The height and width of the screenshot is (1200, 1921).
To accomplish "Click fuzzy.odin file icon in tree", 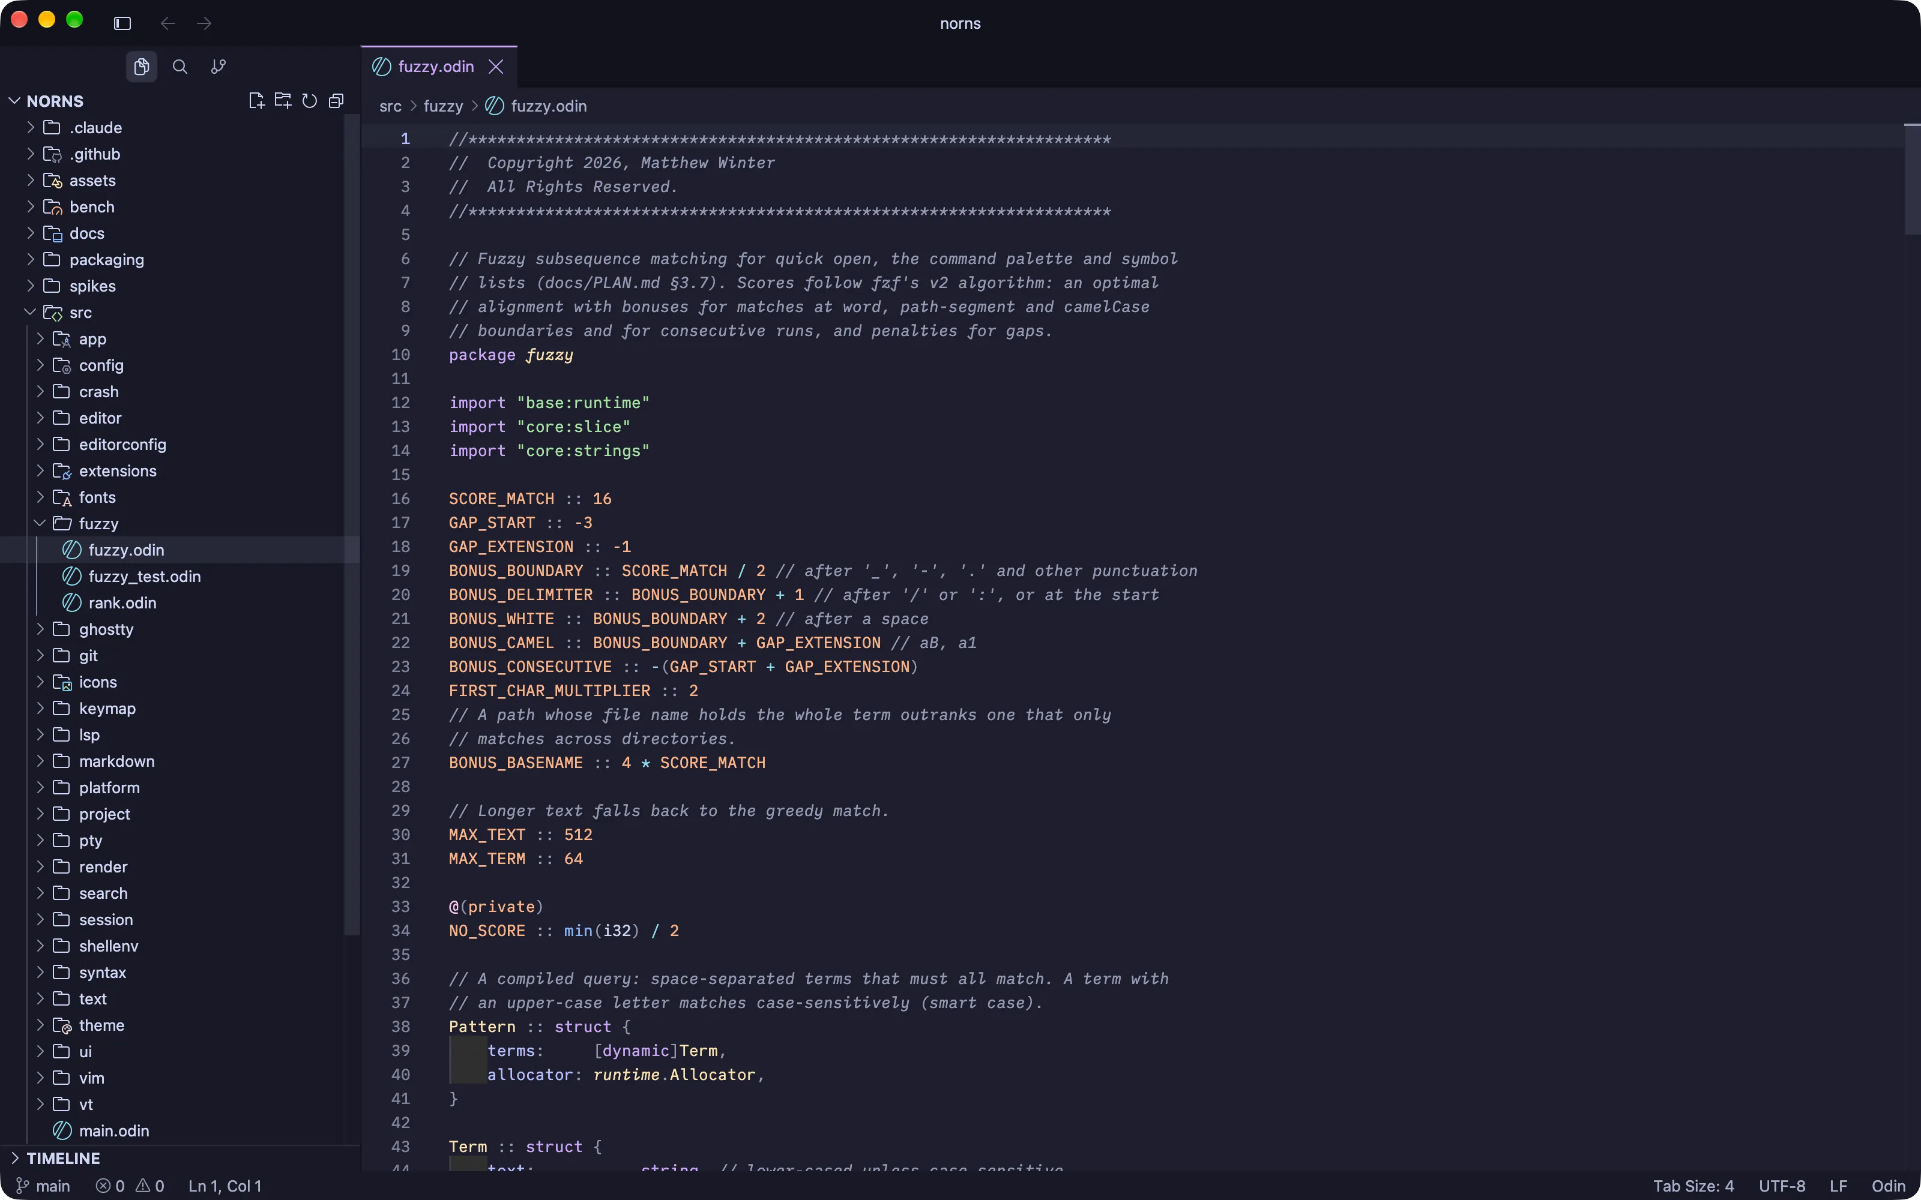I will (x=72, y=550).
